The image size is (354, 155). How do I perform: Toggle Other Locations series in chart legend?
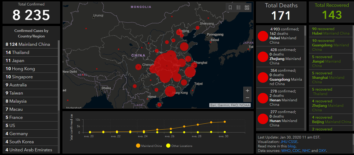pos(179,146)
